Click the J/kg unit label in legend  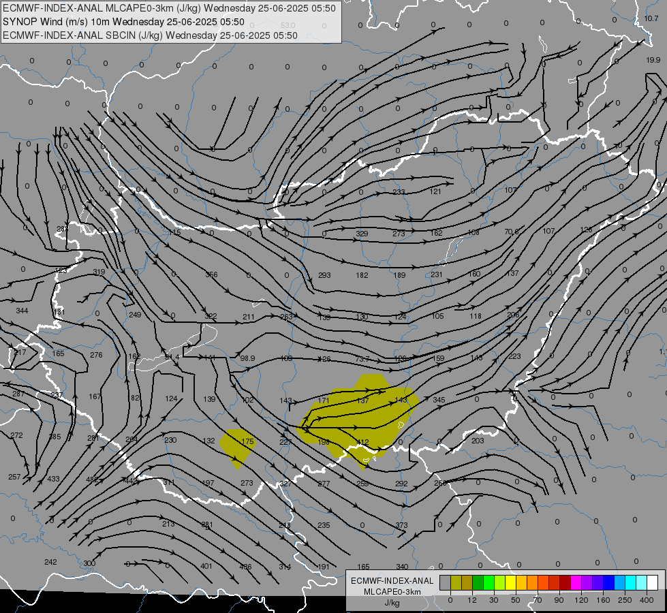coord(392,603)
